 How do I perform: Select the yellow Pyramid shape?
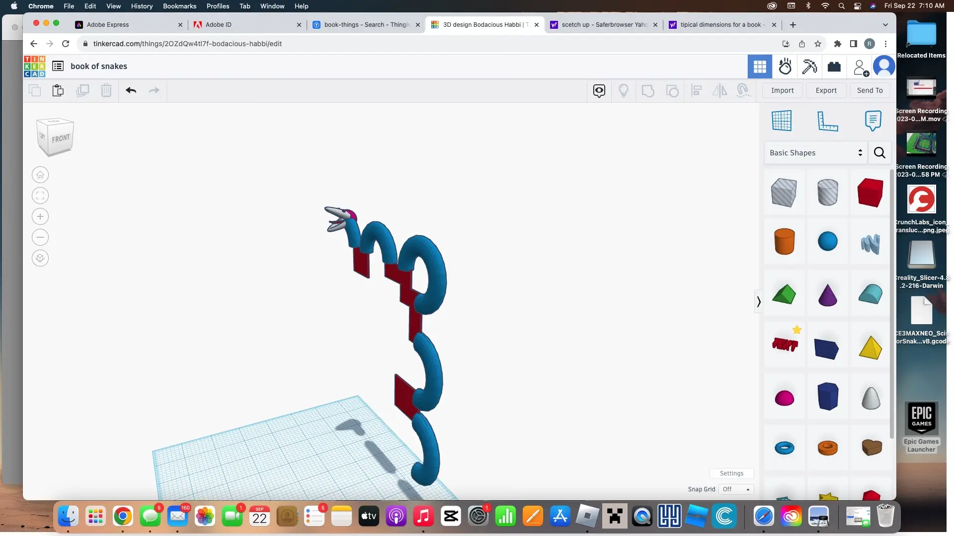click(871, 348)
